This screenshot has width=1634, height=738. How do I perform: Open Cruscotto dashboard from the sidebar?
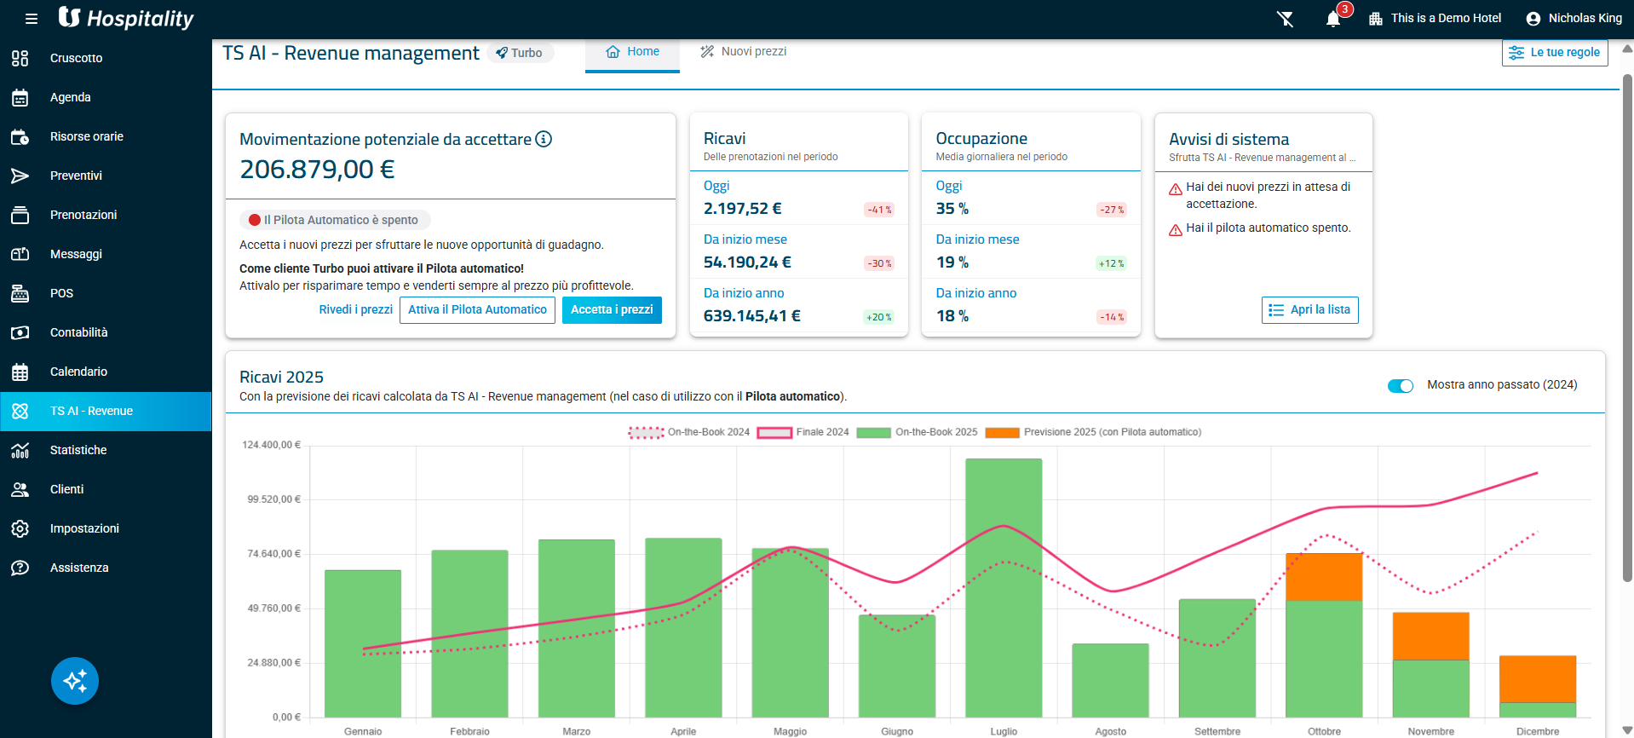tap(76, 58)
